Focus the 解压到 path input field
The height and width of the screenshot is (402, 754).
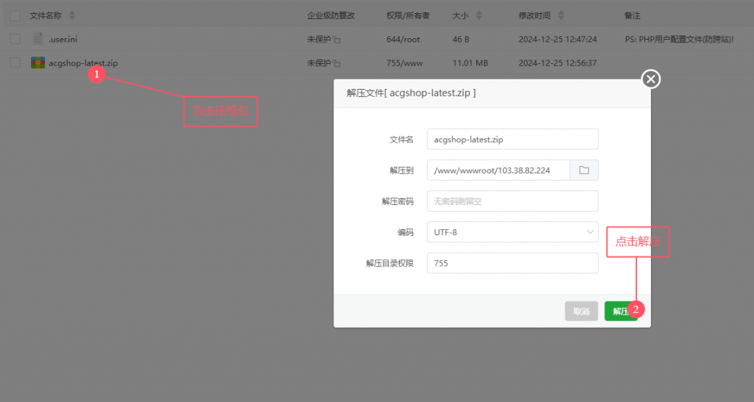pos(498,171)
